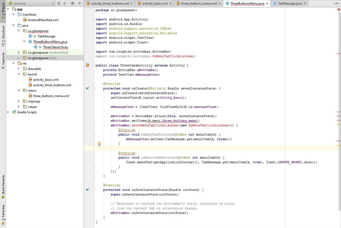Image resolution: width=341 pixels, height=228 pixels.
Task: Click the ThreeTabsActivity class icon in tree
Action: point(35,47)
